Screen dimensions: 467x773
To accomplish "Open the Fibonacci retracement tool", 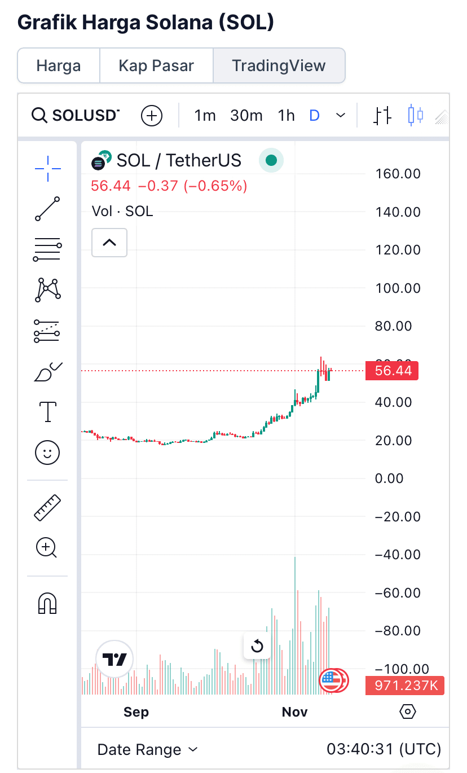I will pyautogui.click(x=48, y=249).
